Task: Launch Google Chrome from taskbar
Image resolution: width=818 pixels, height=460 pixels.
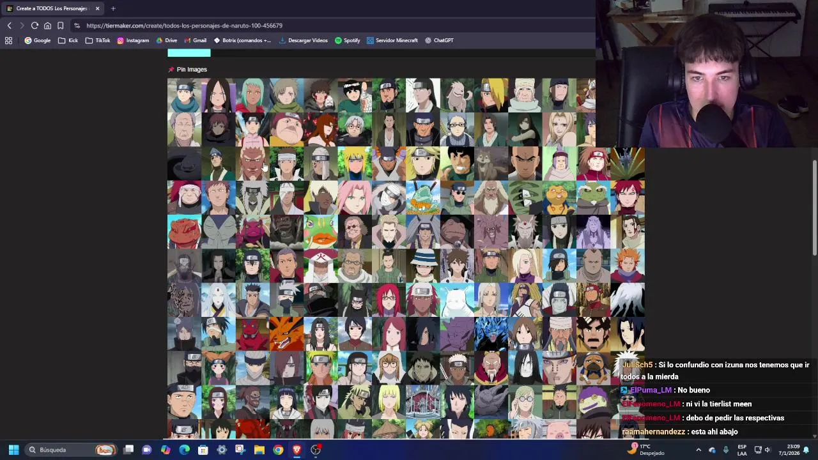Action: pos(278,450)
